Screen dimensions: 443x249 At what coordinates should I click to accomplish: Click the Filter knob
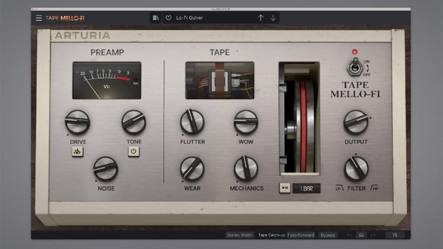tap(356, 169)
